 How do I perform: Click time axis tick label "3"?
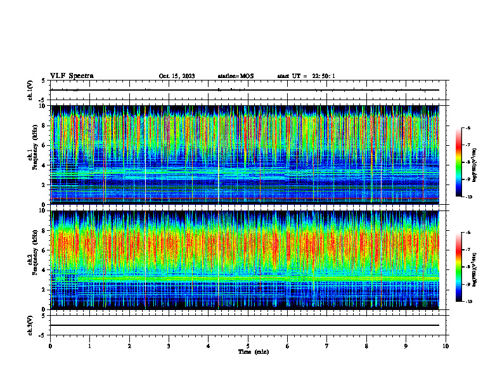(x=169, y=346)
